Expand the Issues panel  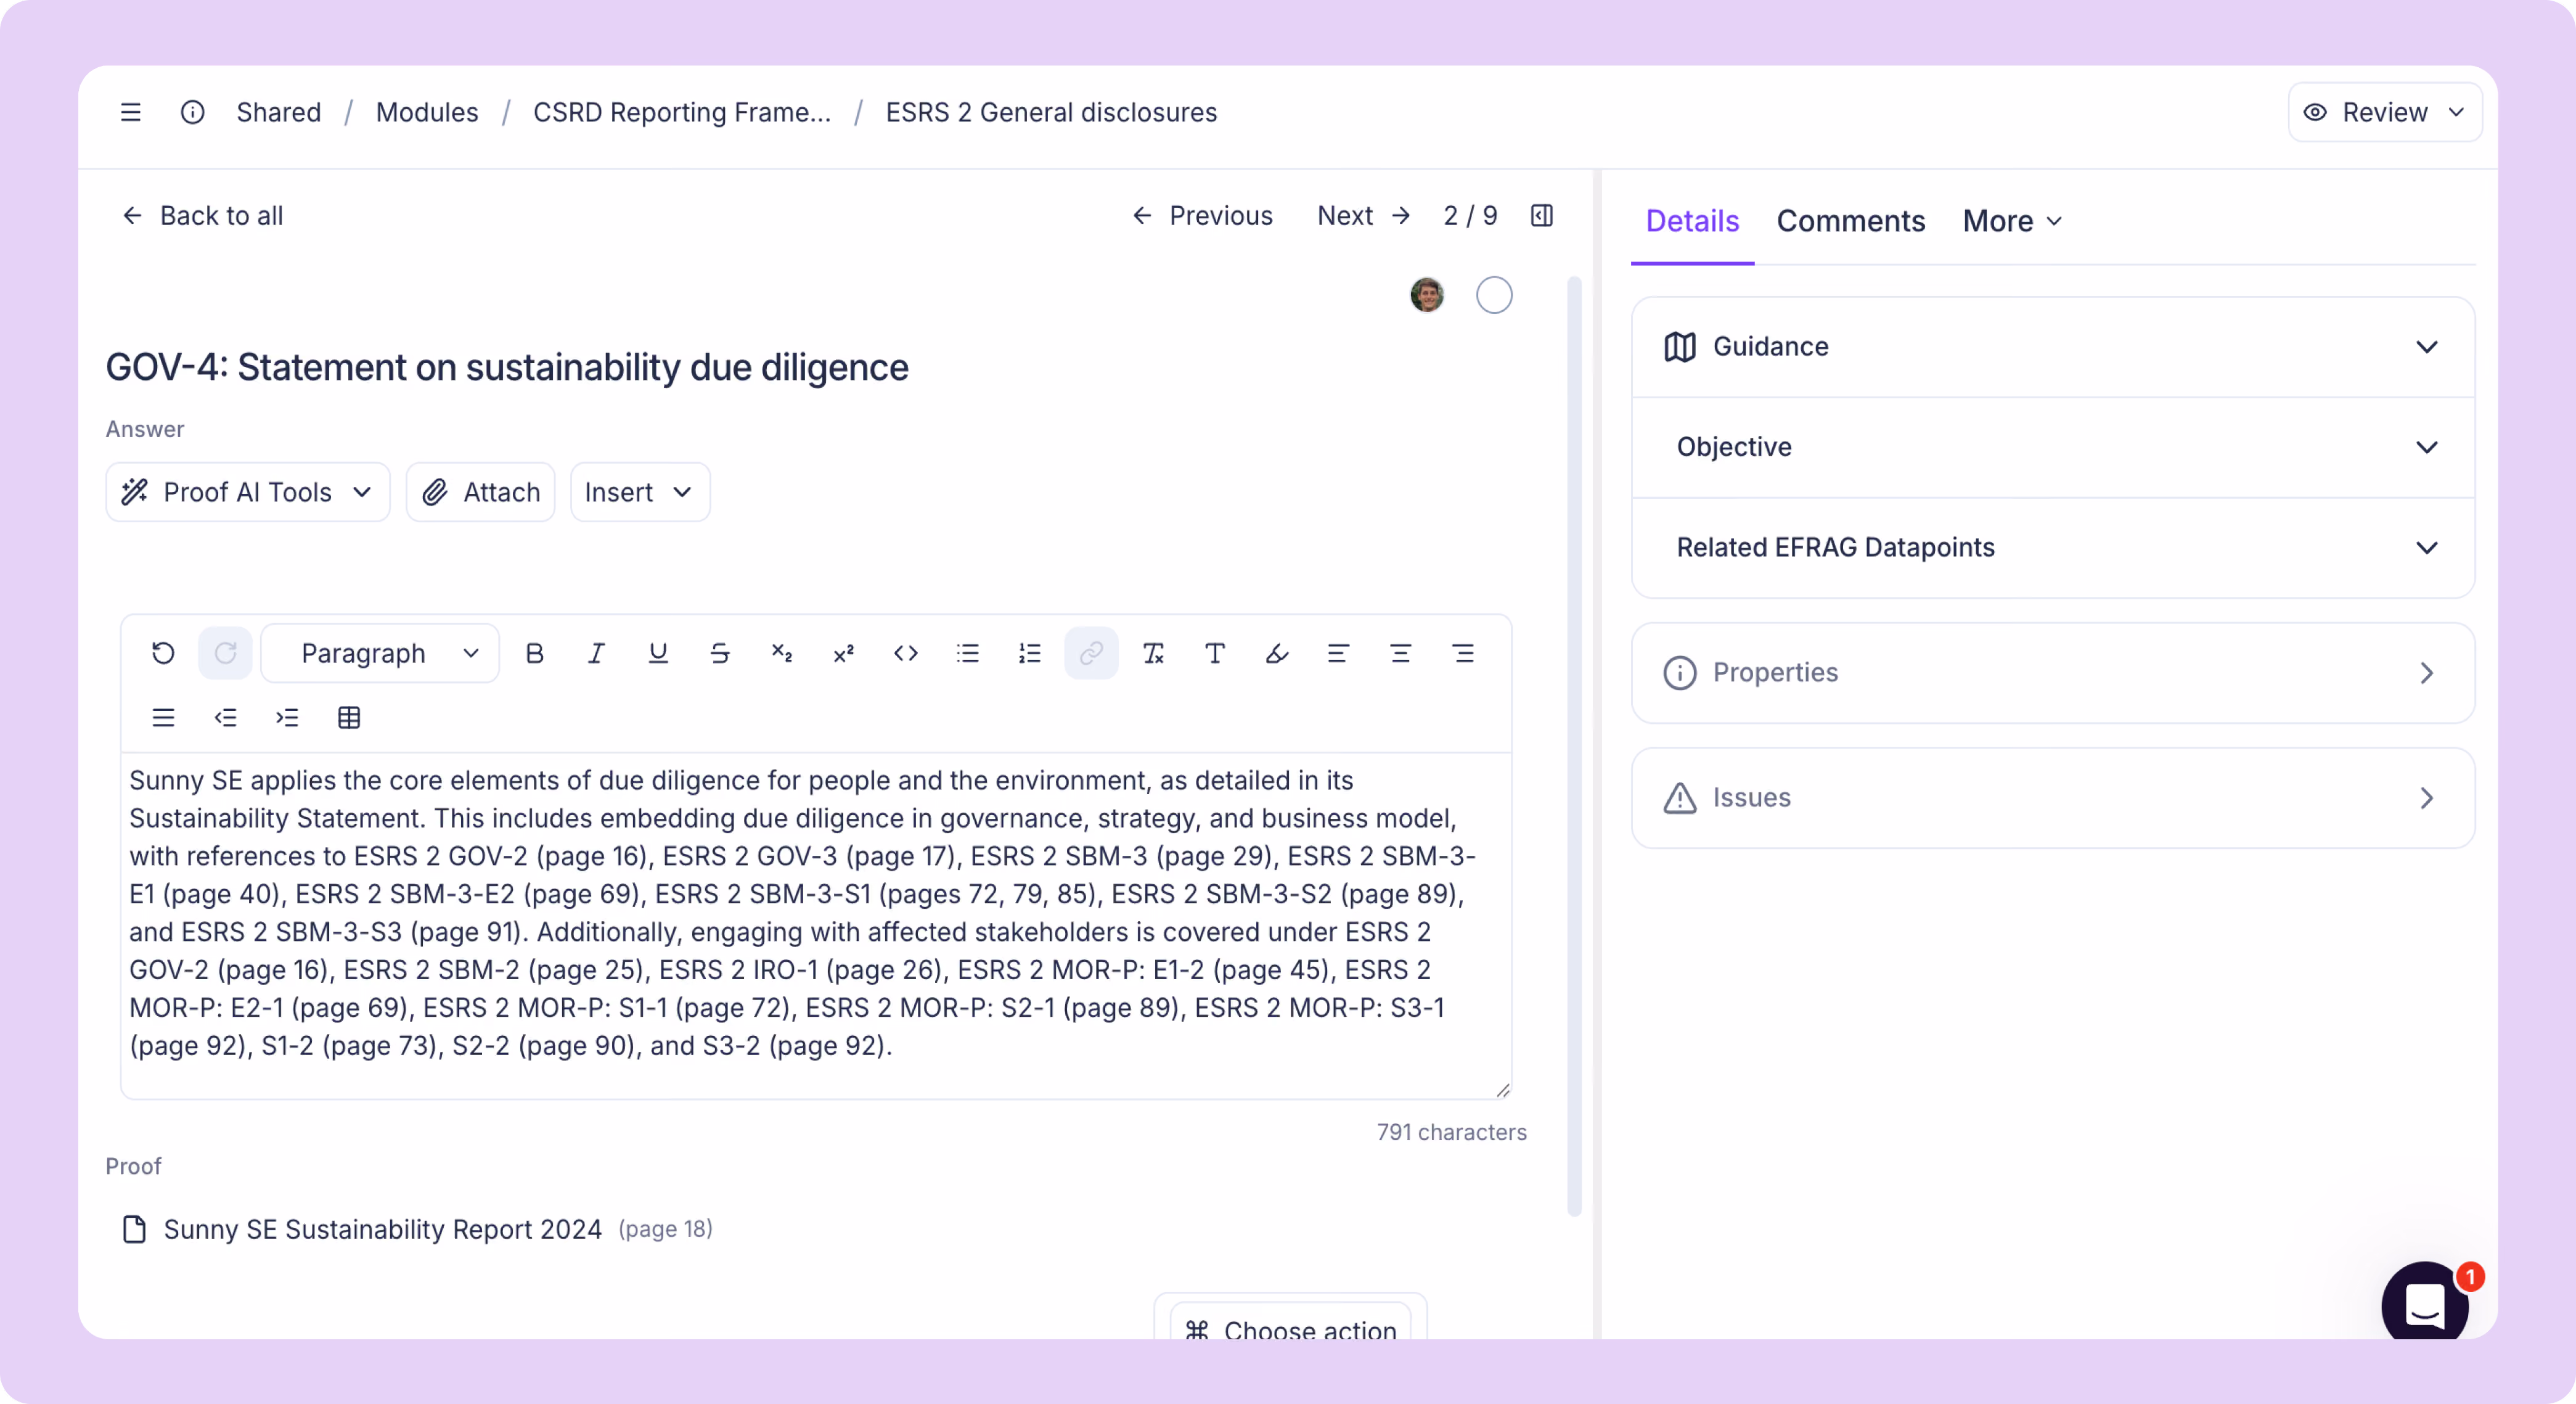[2053, 798]
